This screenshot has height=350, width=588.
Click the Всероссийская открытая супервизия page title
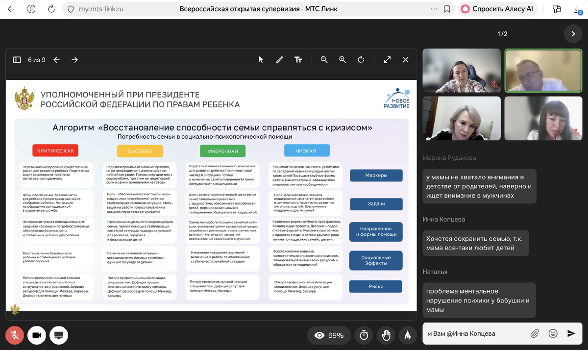[258, 9]
